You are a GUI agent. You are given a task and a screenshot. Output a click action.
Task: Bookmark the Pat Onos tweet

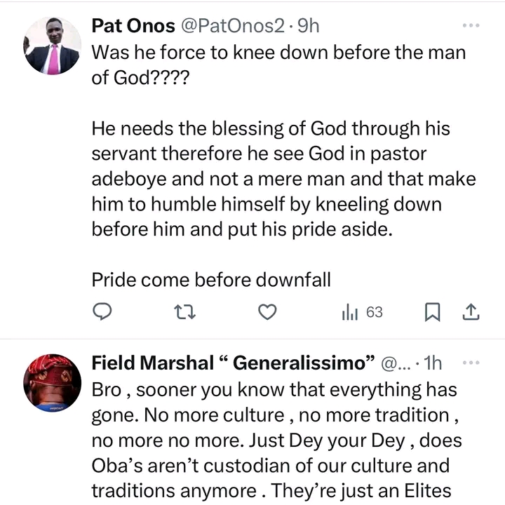click(433, 311)
